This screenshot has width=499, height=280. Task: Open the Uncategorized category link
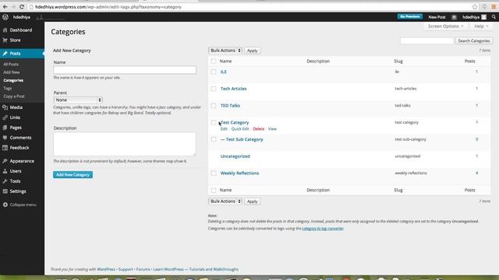(x=235, y=156)
